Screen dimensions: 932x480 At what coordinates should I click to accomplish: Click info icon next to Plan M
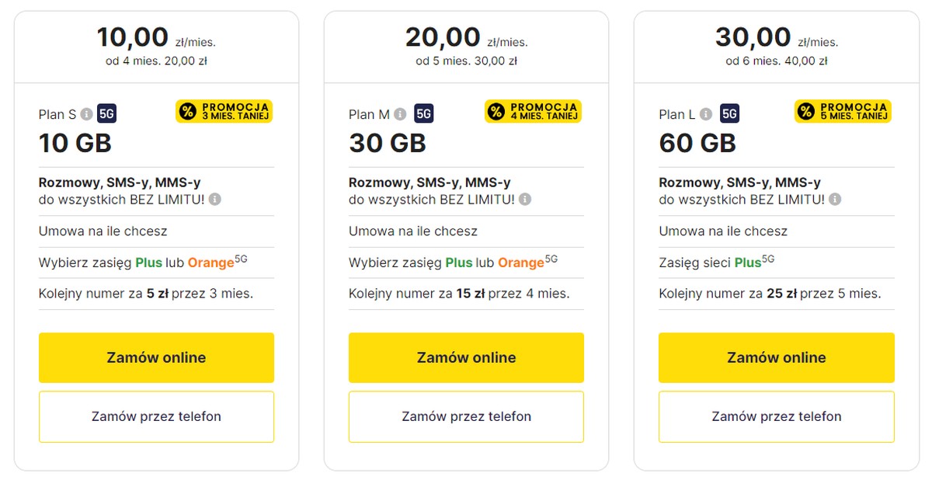click(400, 114)
